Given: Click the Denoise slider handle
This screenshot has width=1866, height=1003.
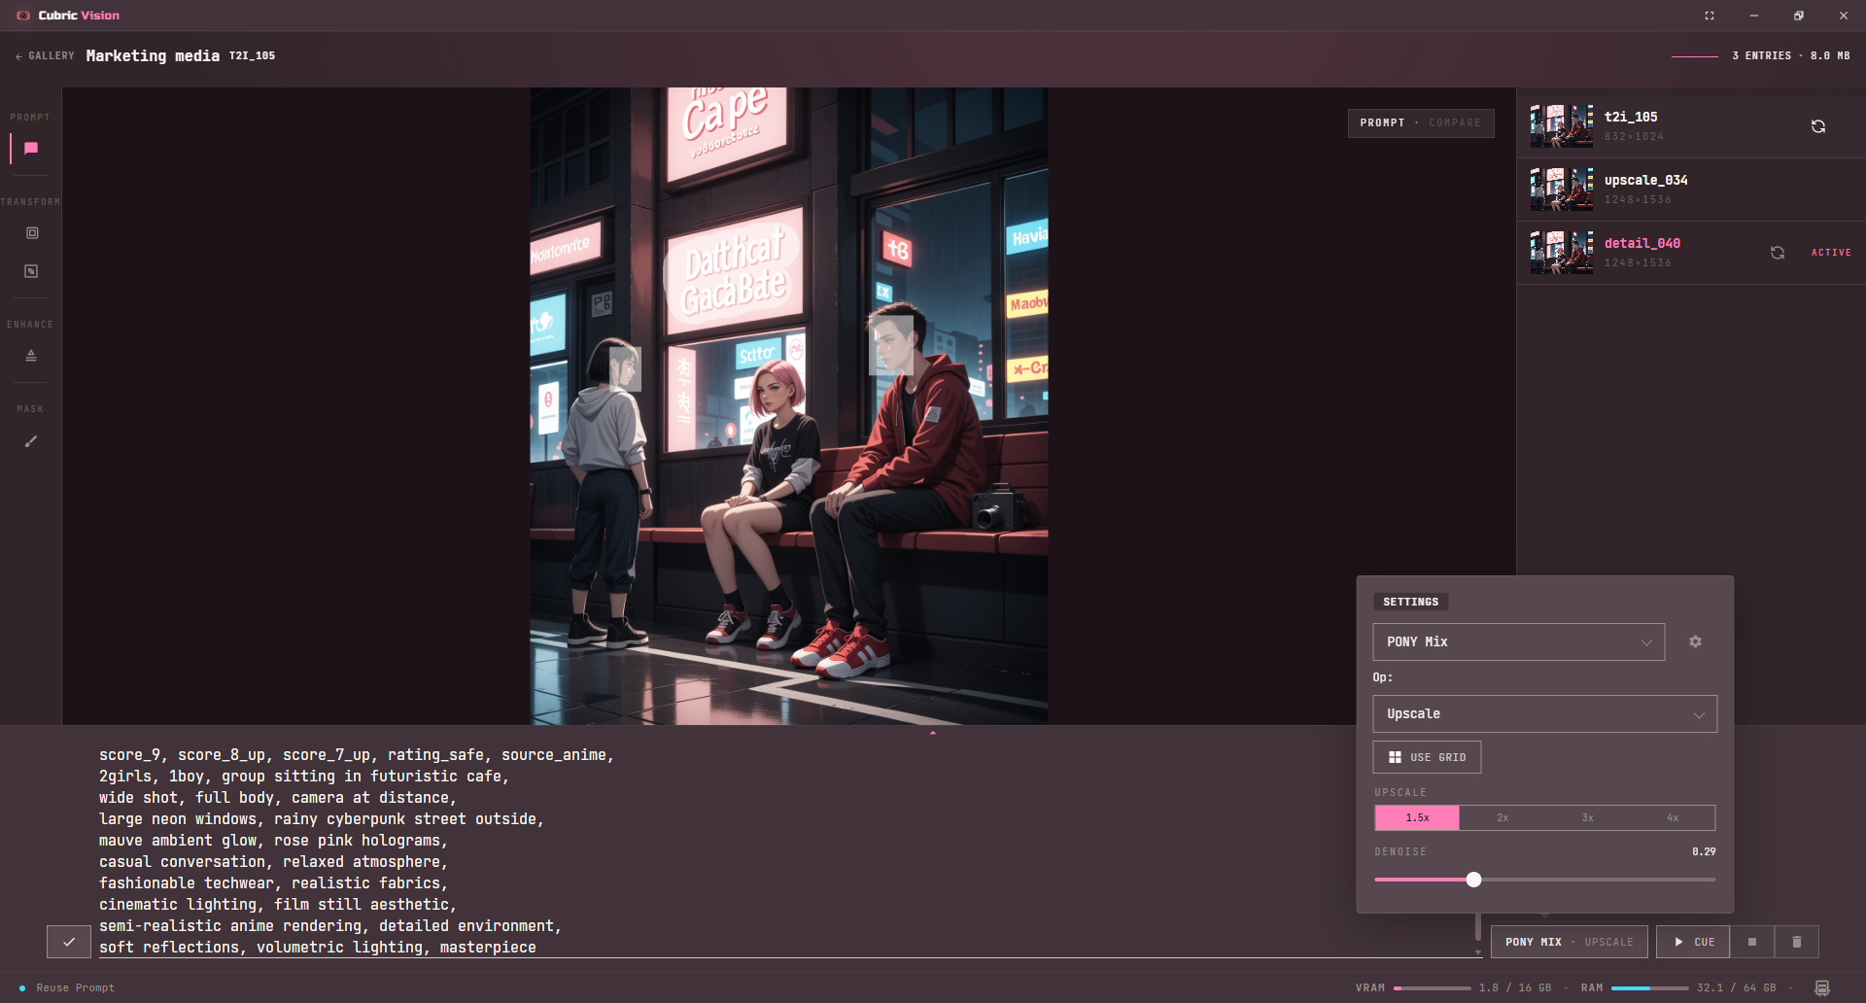Looking at the screenshot, I should (x=1473, y=880).
